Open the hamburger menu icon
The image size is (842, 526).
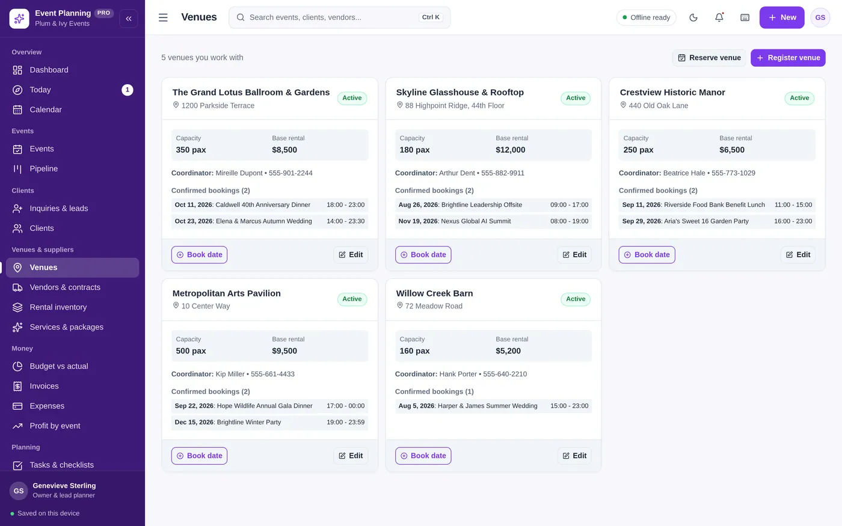tap(163, 17)
